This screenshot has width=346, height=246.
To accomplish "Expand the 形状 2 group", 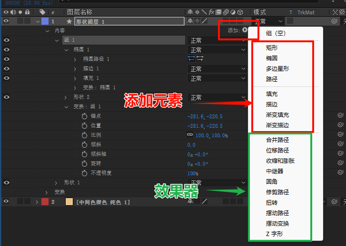I will click(66, 97).
